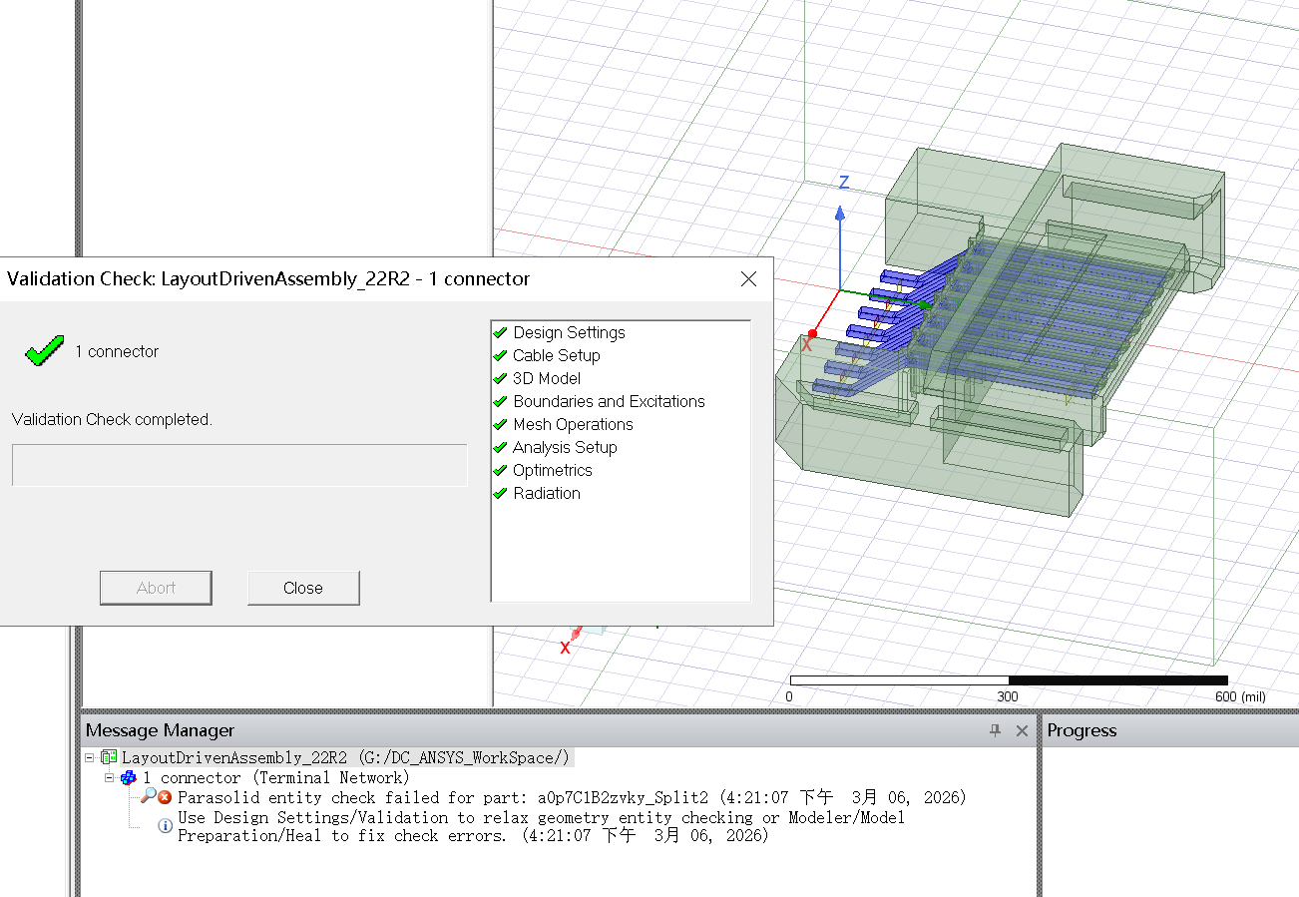Click the project icon for LayoutDrivenAssembly_22R2
Screen dimensions: 1299x897
click(x=109, y=758)
